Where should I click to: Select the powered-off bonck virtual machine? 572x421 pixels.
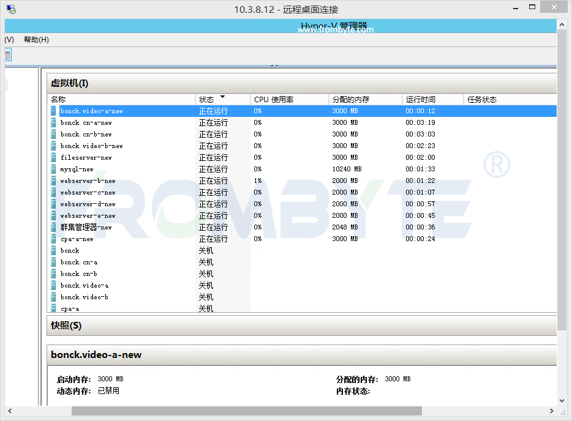pos(302,250)
